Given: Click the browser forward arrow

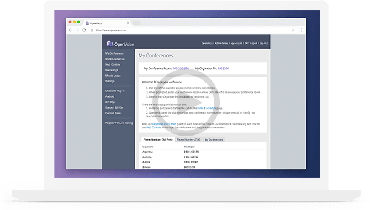Looking at the screenshot, I should tap(77, 30).
